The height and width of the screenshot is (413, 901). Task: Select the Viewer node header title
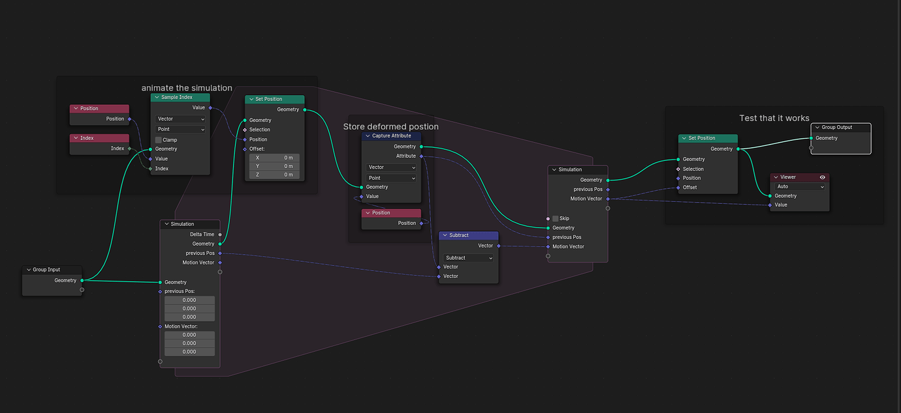click(788, 177)
